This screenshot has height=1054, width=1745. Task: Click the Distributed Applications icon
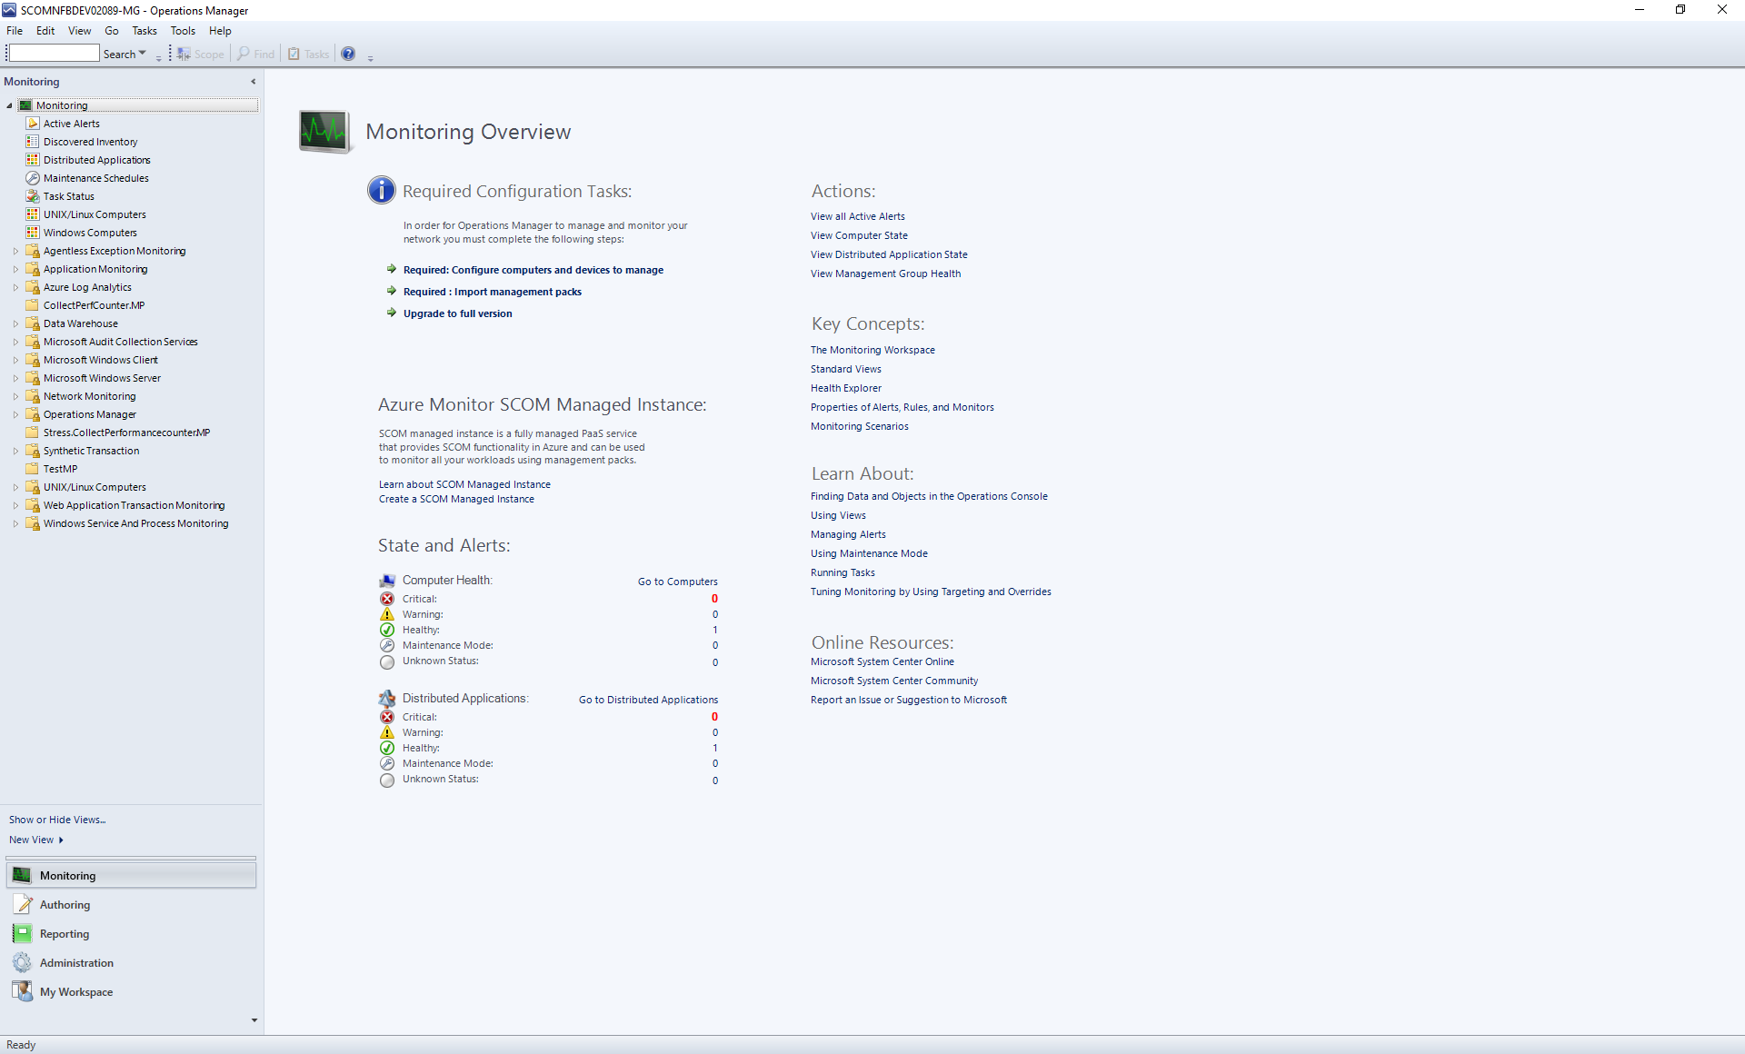point(34,160)
